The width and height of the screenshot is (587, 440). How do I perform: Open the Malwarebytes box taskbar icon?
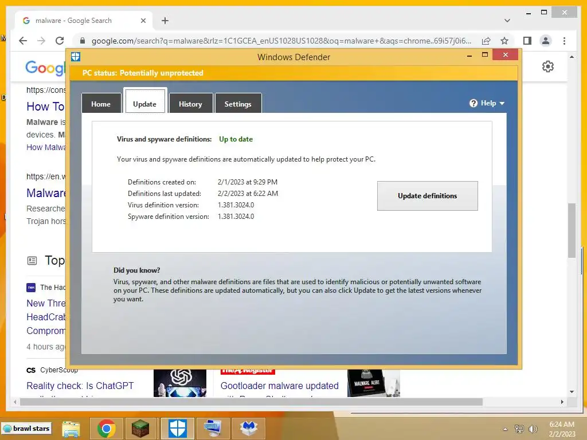249,429
